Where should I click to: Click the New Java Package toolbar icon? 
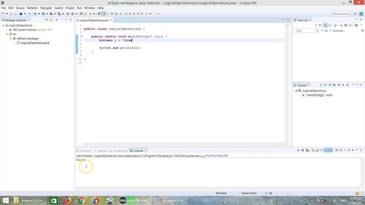click(x=68, y=14)
